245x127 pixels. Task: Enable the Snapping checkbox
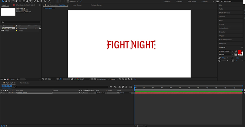[68, 1]
